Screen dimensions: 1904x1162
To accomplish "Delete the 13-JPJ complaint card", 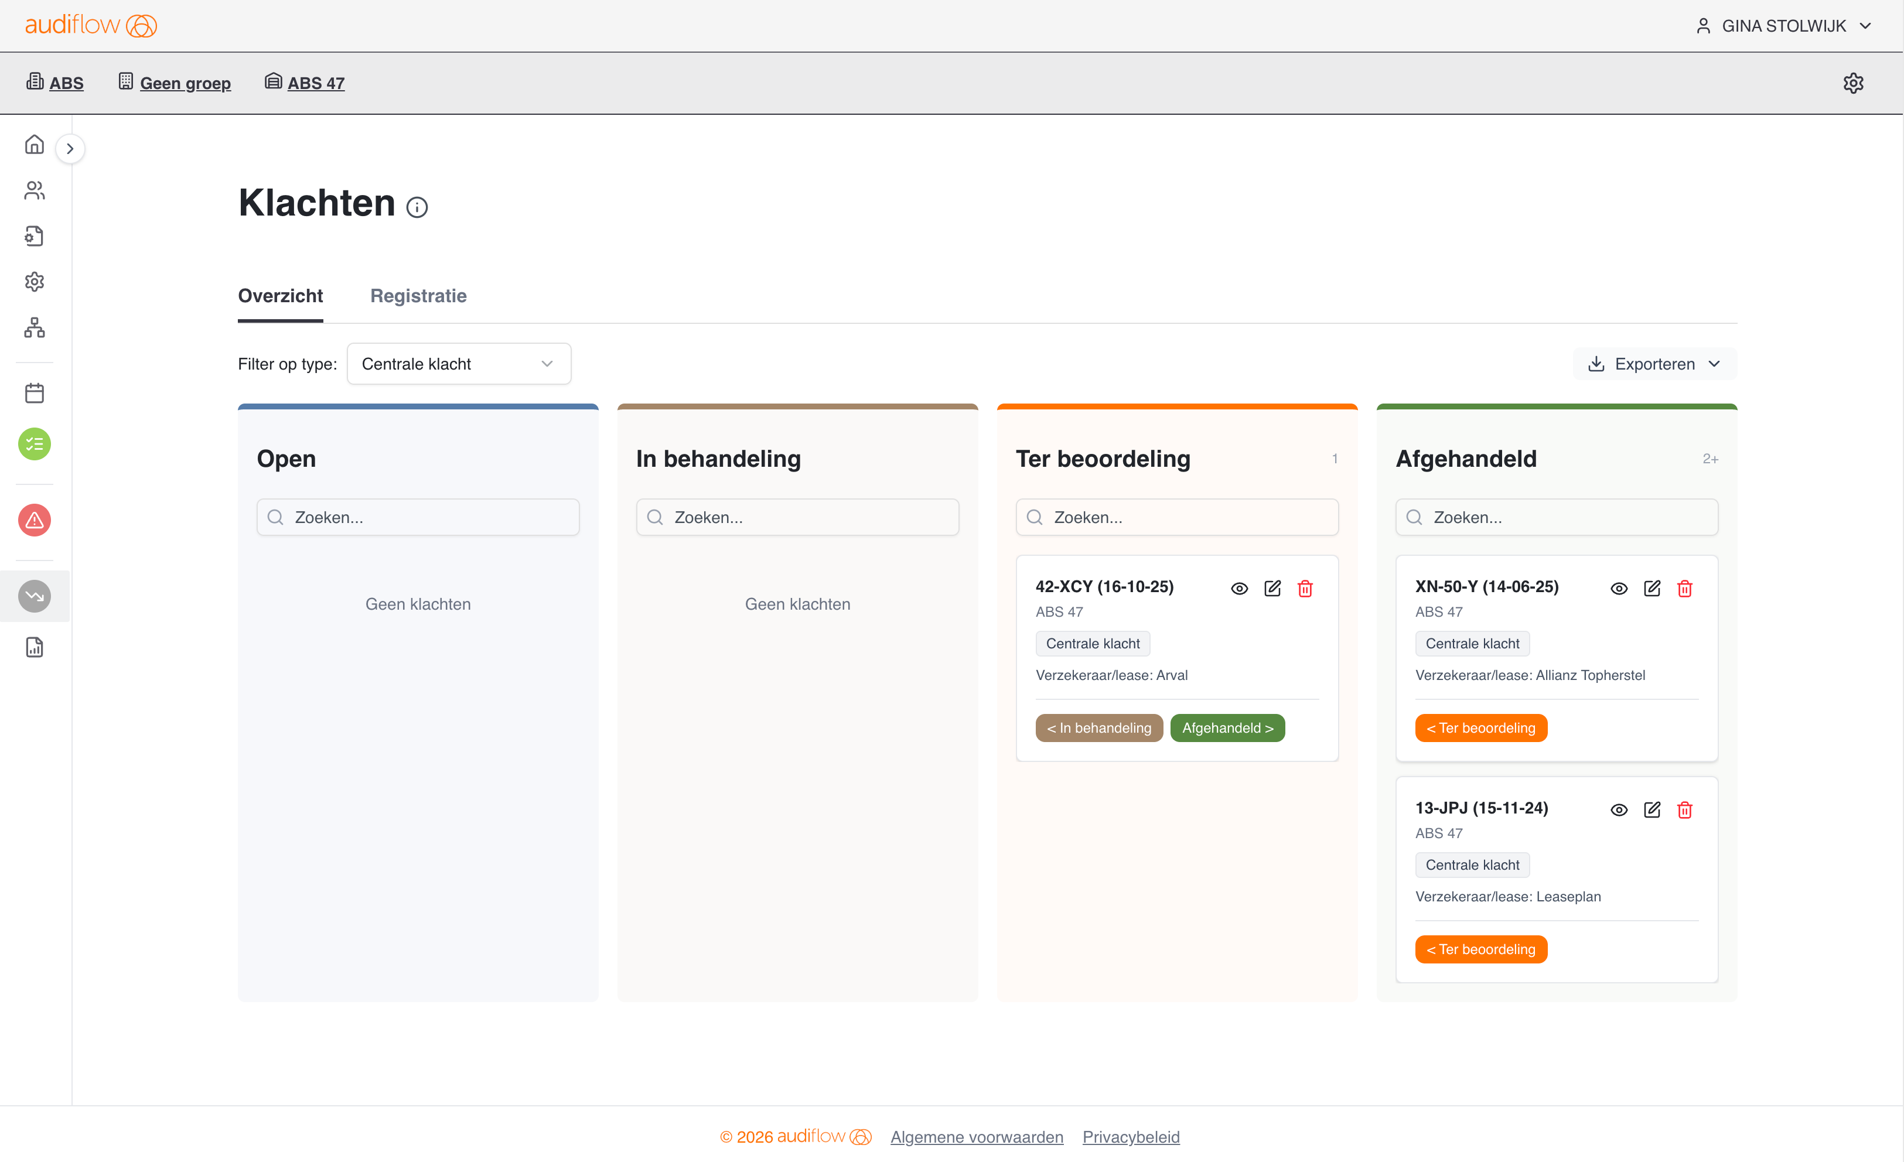I will 1684,809.
